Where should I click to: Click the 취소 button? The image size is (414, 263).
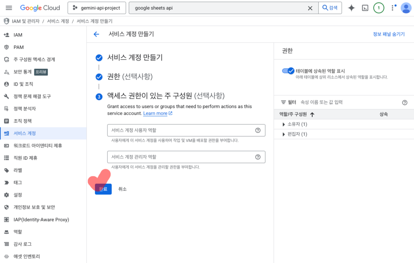click(123, 189)
